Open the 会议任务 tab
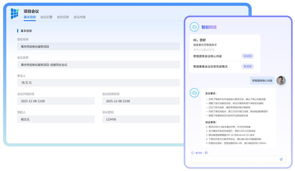The image size is (295, 171). (63, 17)
